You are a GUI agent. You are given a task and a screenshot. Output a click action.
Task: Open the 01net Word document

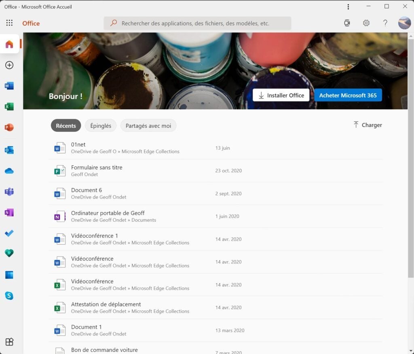[x=215, y=148]
